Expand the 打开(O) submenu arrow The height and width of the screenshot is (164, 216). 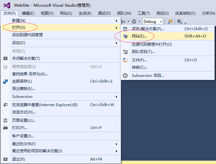click(117, 28)
